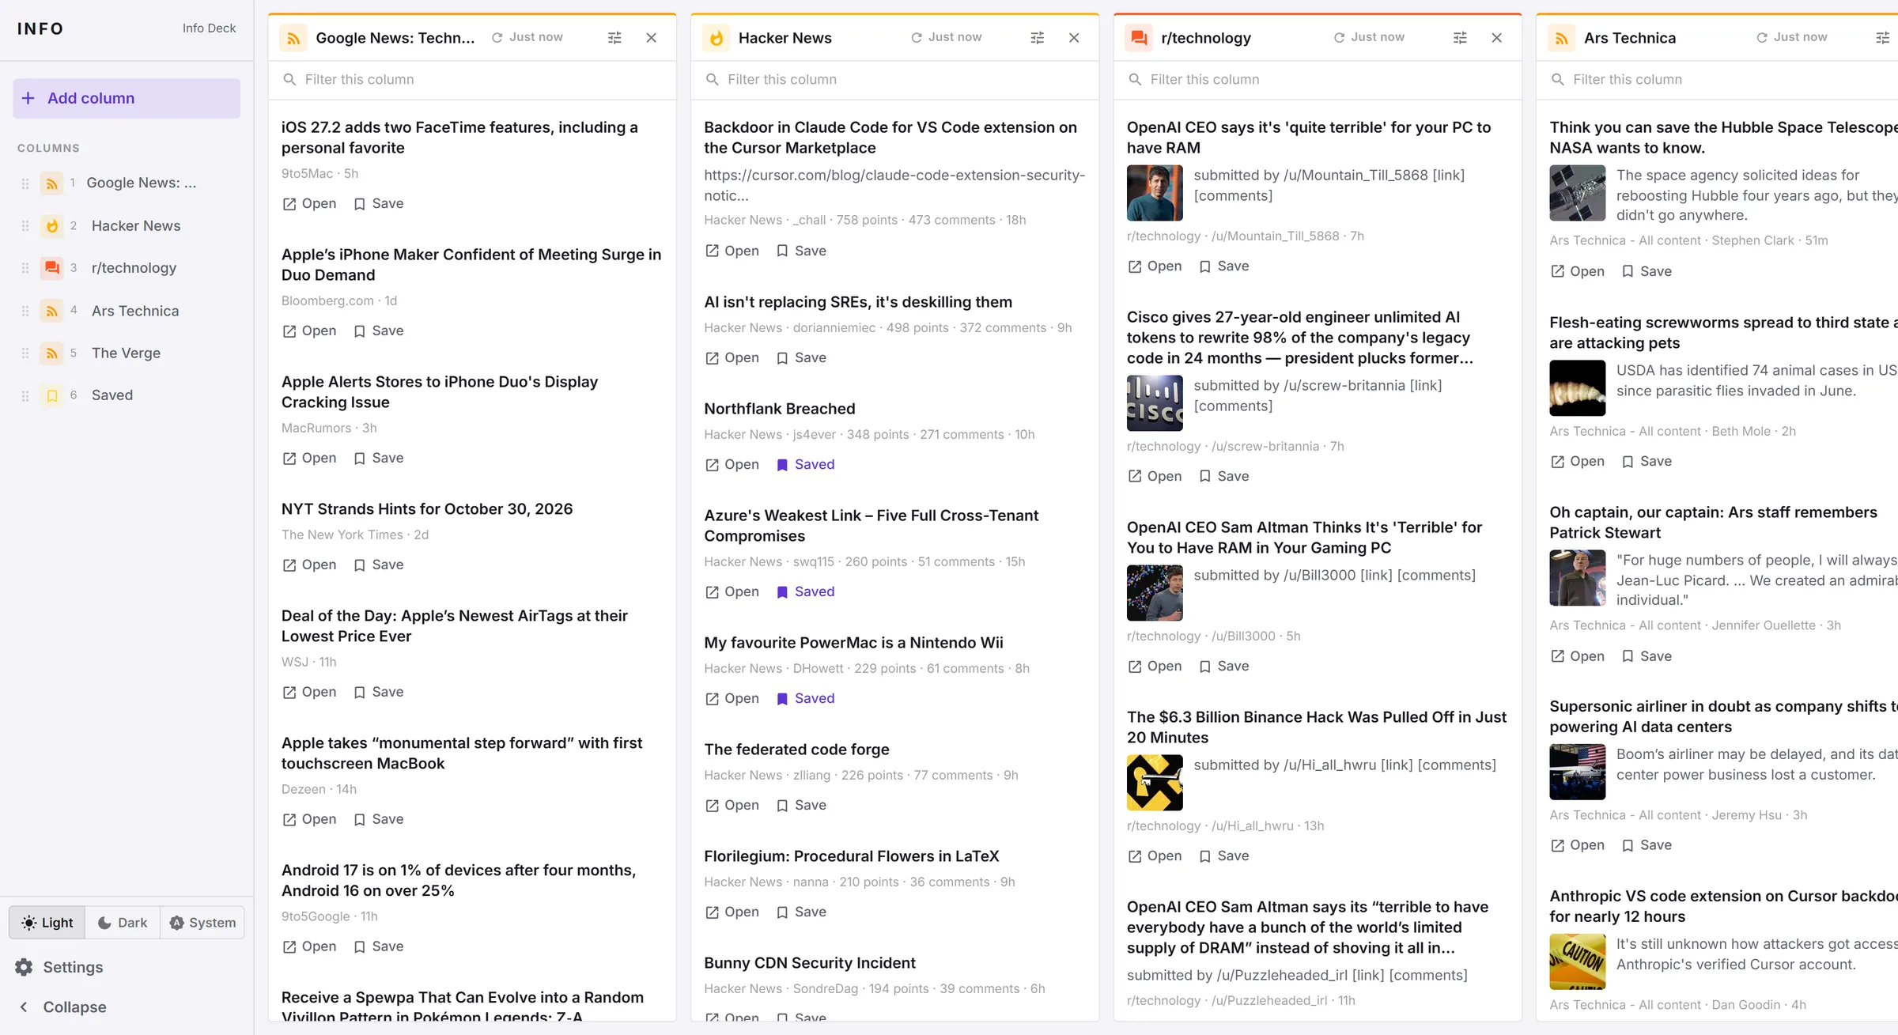The width and height of the screenshot is (1898, 1035).
Task: Close the r/technology column
Action: click(x=1496, y=38)
